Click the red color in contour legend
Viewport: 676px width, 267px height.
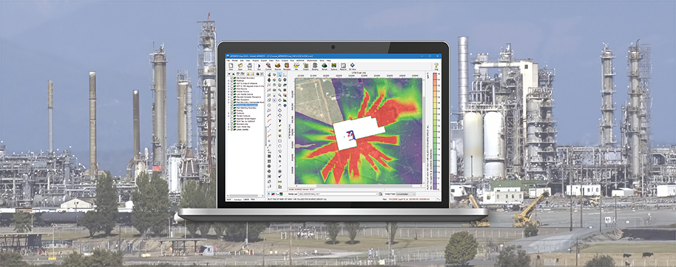[435, 76]
